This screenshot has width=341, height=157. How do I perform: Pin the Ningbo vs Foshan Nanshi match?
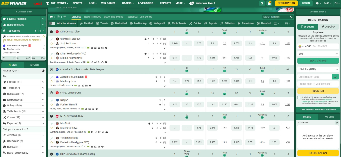[51, 100]
